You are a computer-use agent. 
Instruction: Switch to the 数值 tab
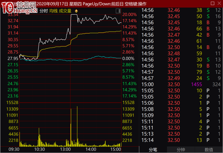click(x=209, y=150)
